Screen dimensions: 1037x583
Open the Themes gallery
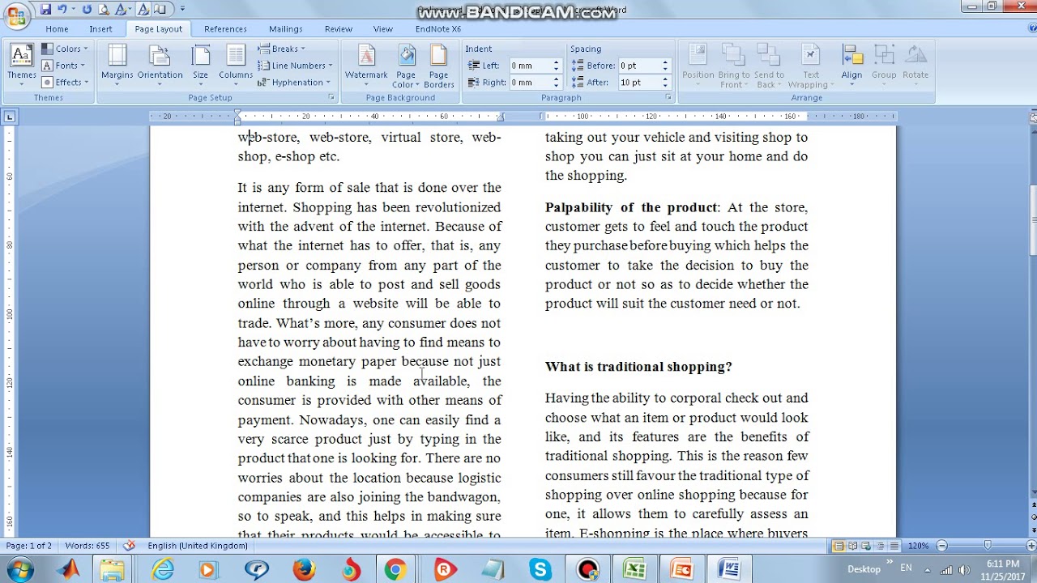[22, 65]
